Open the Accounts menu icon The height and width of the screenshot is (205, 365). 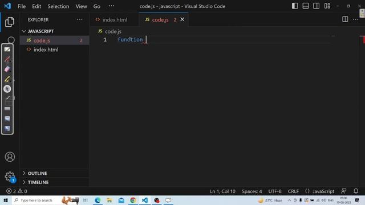click(10, 157)
